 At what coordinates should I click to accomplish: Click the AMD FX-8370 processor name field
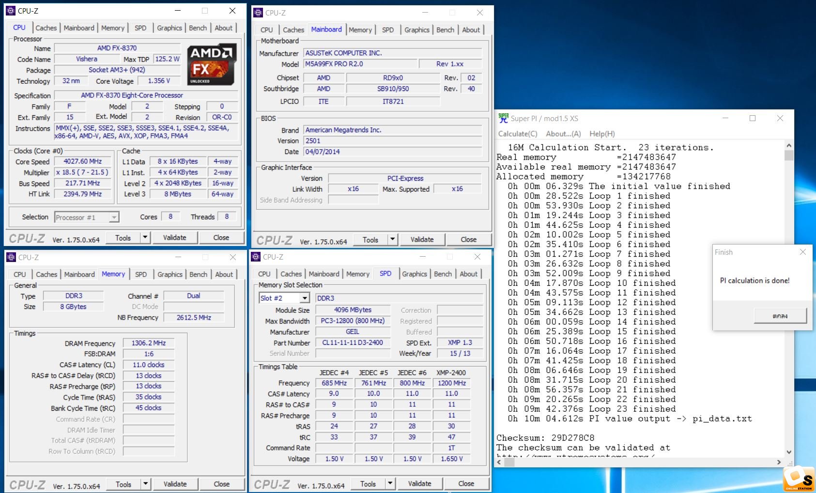point(117,48)
